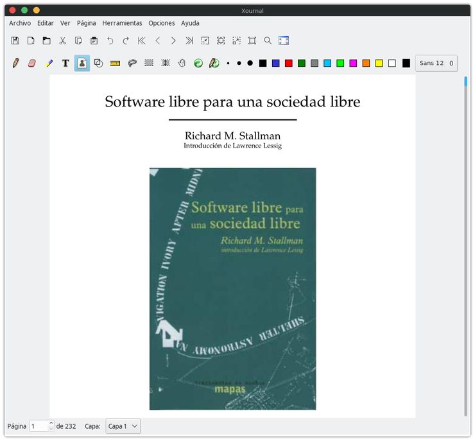
Task: Select the Hand tool
Action: (182, 63)
